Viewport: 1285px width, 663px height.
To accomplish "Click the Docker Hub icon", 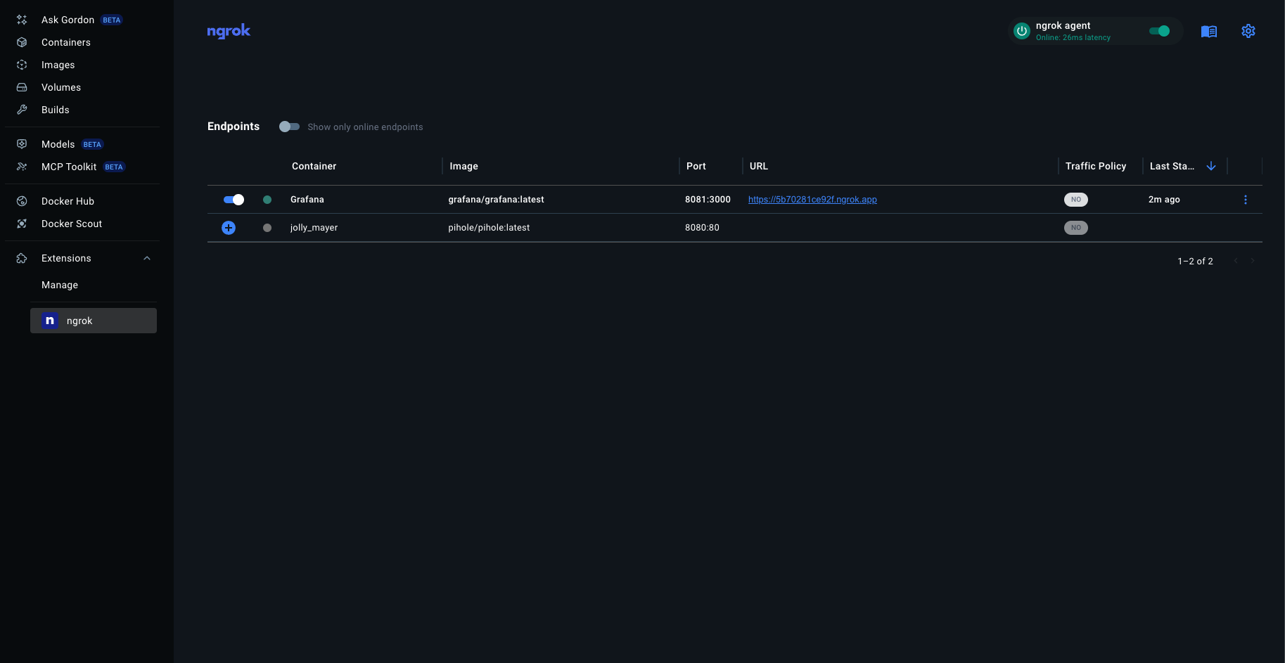I will (22, 201).
